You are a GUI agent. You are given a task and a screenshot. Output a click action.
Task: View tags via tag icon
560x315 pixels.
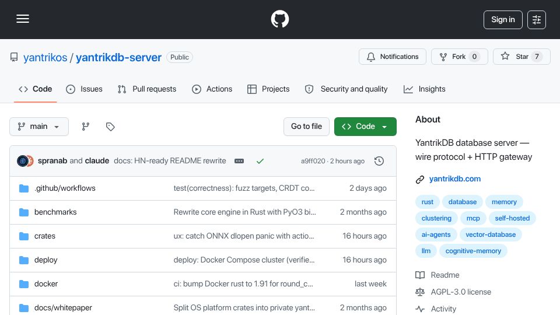110,127
